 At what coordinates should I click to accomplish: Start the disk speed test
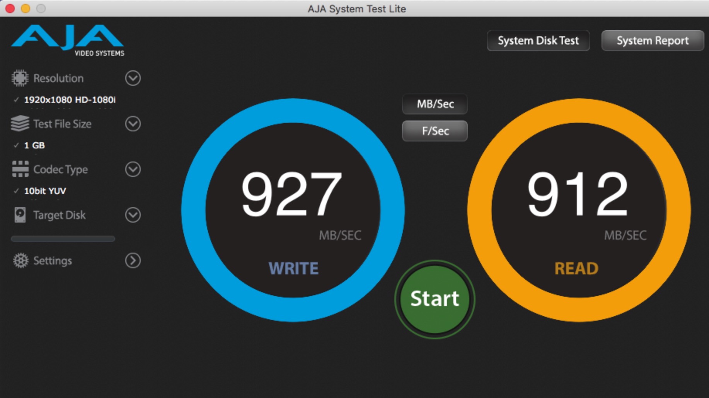point(435,299)
